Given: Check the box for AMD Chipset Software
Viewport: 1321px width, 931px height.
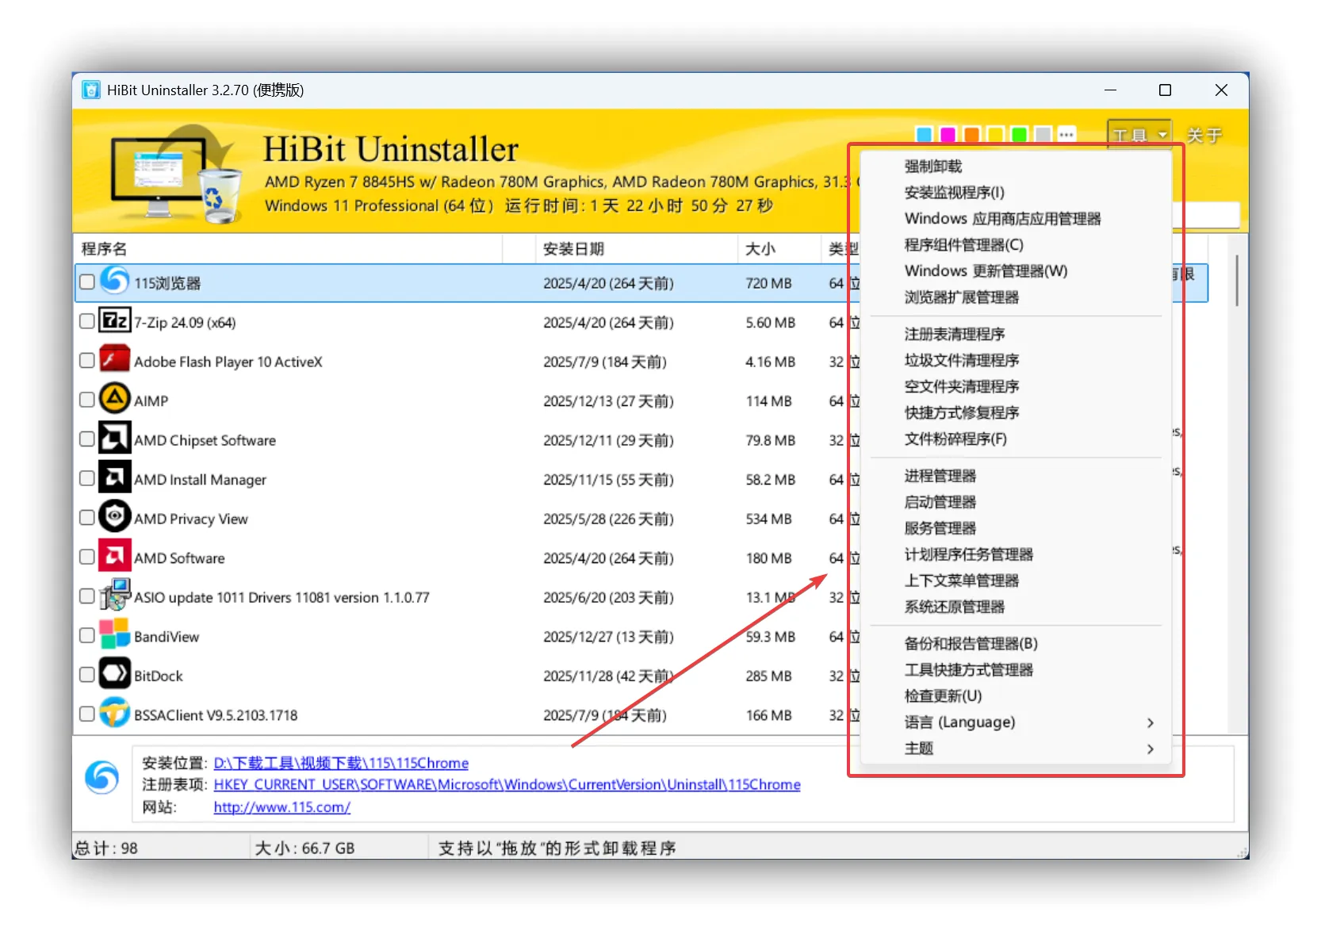Looking at the screenshot, I should tap(87, 439).
